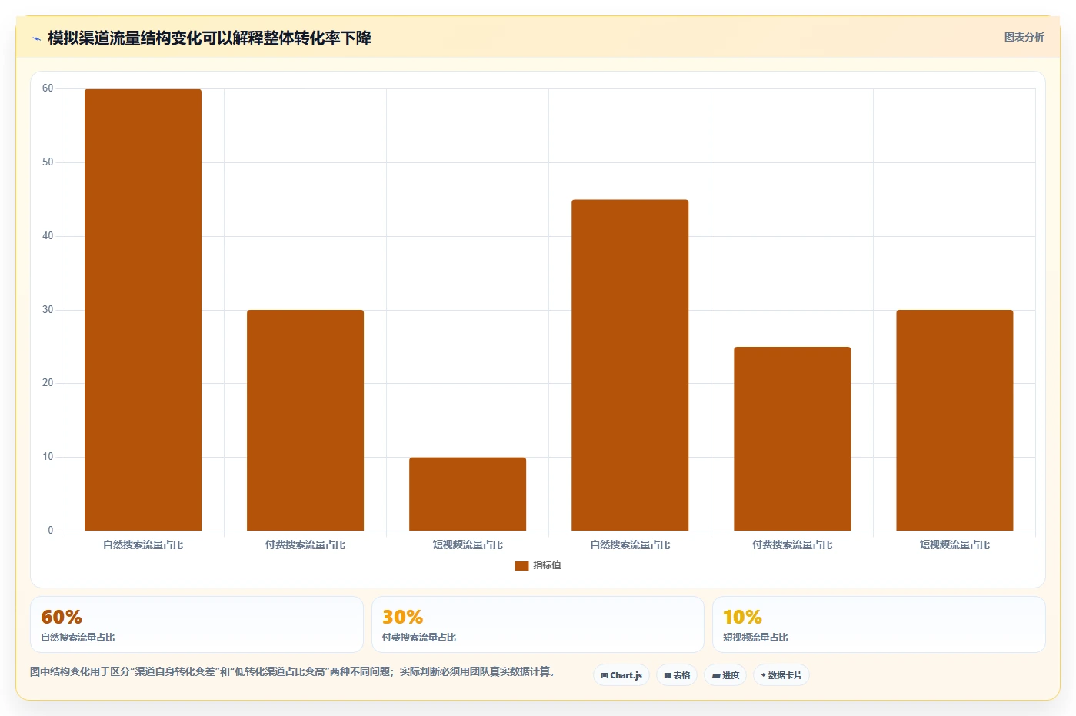Open the 30% 付费搜索流量占比 stat card
This screenshot has width=1076, height=716.
click(538, 624)
